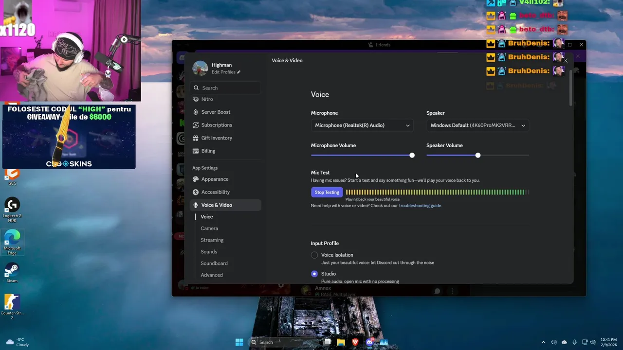The image size is (623, 350).
Task: Show hidden system tray icons
Action: pos(544,342)
